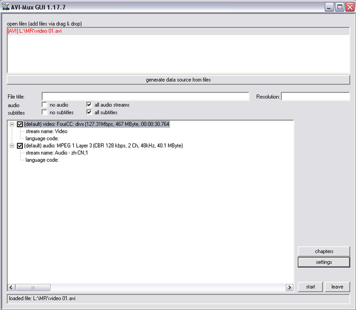Minimize the AVI-Mux GUI window
Viewport: 356px width, 310px height.
329,7
